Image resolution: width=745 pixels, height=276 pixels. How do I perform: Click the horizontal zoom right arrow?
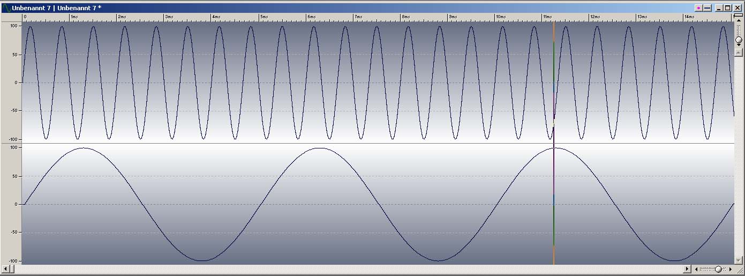click(731, 269)
